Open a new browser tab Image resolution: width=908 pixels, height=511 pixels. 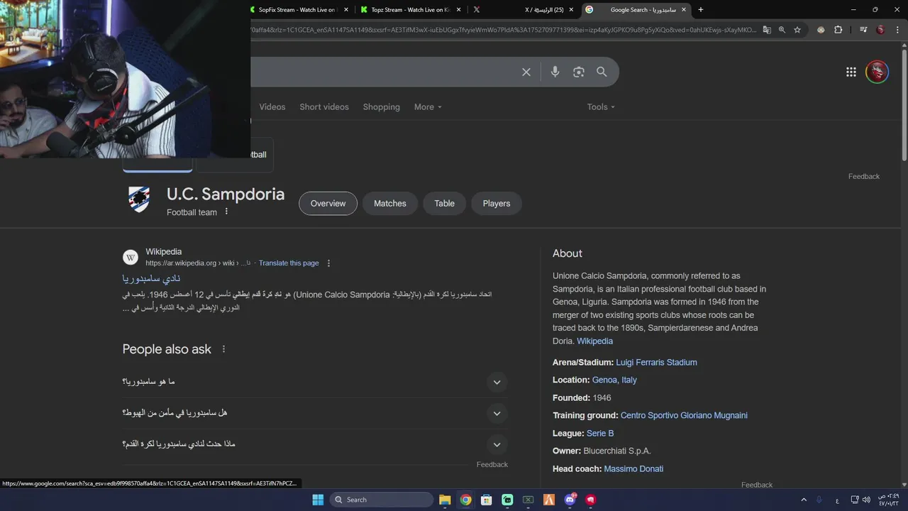[701, 10]
